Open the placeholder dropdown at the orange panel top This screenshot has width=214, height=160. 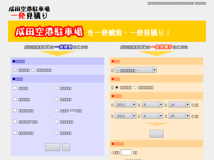[x=136, y=70]
